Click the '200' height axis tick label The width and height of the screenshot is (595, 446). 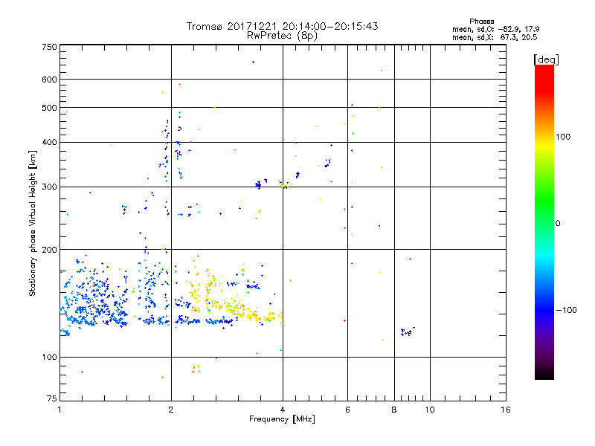(49, 250)
